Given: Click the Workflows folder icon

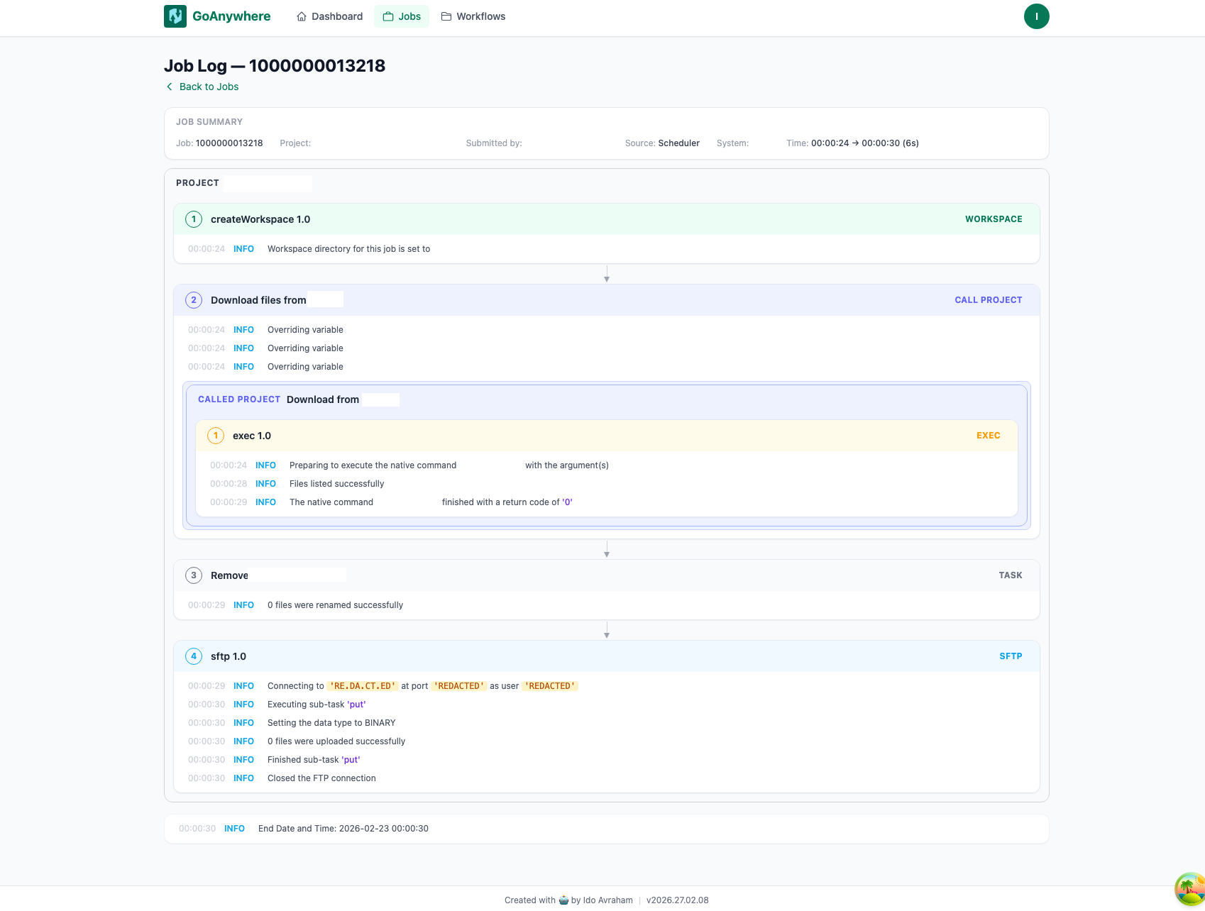Looking at the screenshot, I should (x=446, y=16).
